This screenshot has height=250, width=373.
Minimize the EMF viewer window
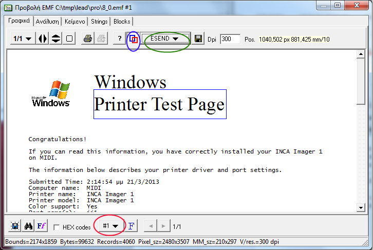324,6
